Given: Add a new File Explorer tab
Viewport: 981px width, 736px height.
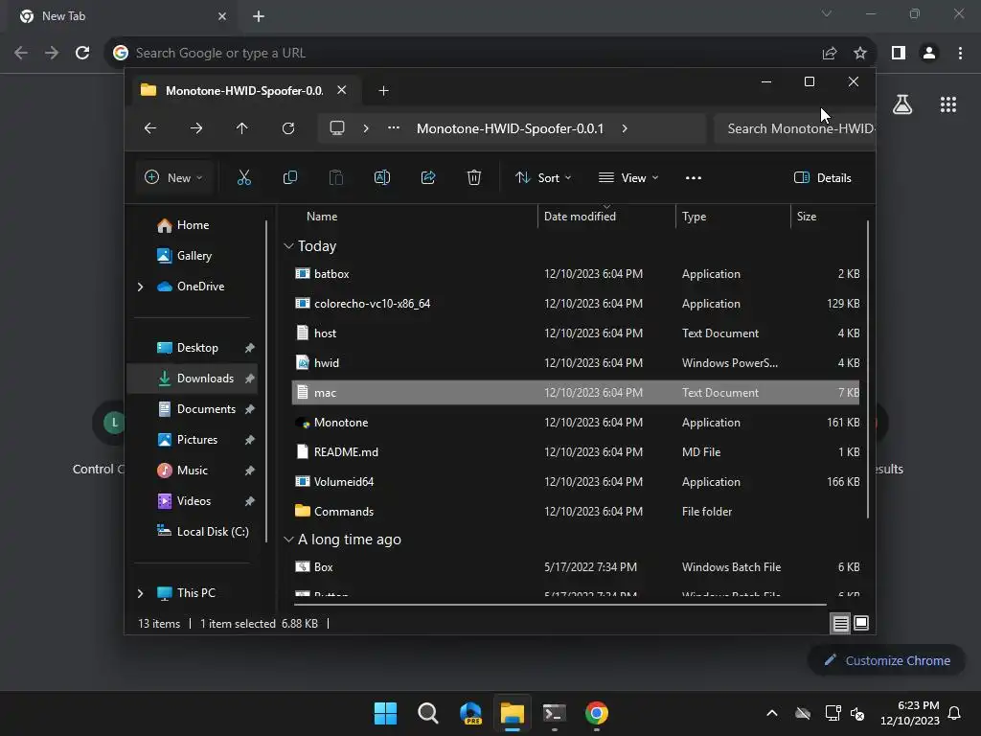Looking at the screenshot, I should coord(383,91).
